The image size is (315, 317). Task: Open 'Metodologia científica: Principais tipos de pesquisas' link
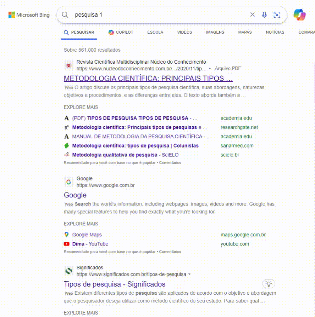coord(139,127)
